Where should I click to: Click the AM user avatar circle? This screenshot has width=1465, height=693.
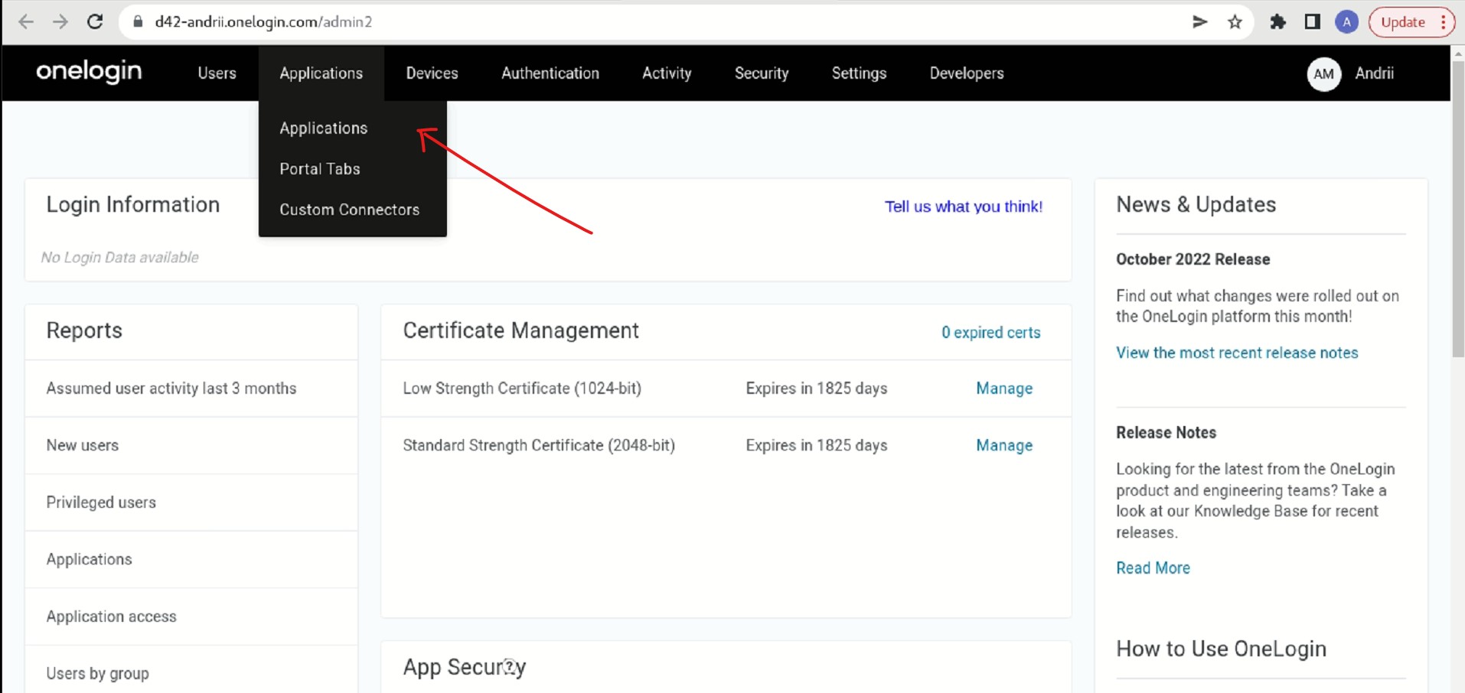tap(1323, 74)
